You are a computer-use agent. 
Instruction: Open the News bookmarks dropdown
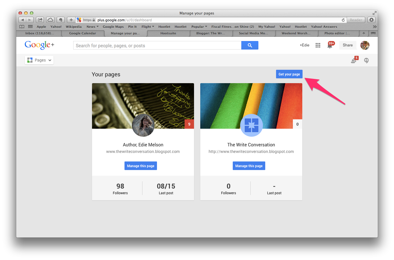click(92, 27)
